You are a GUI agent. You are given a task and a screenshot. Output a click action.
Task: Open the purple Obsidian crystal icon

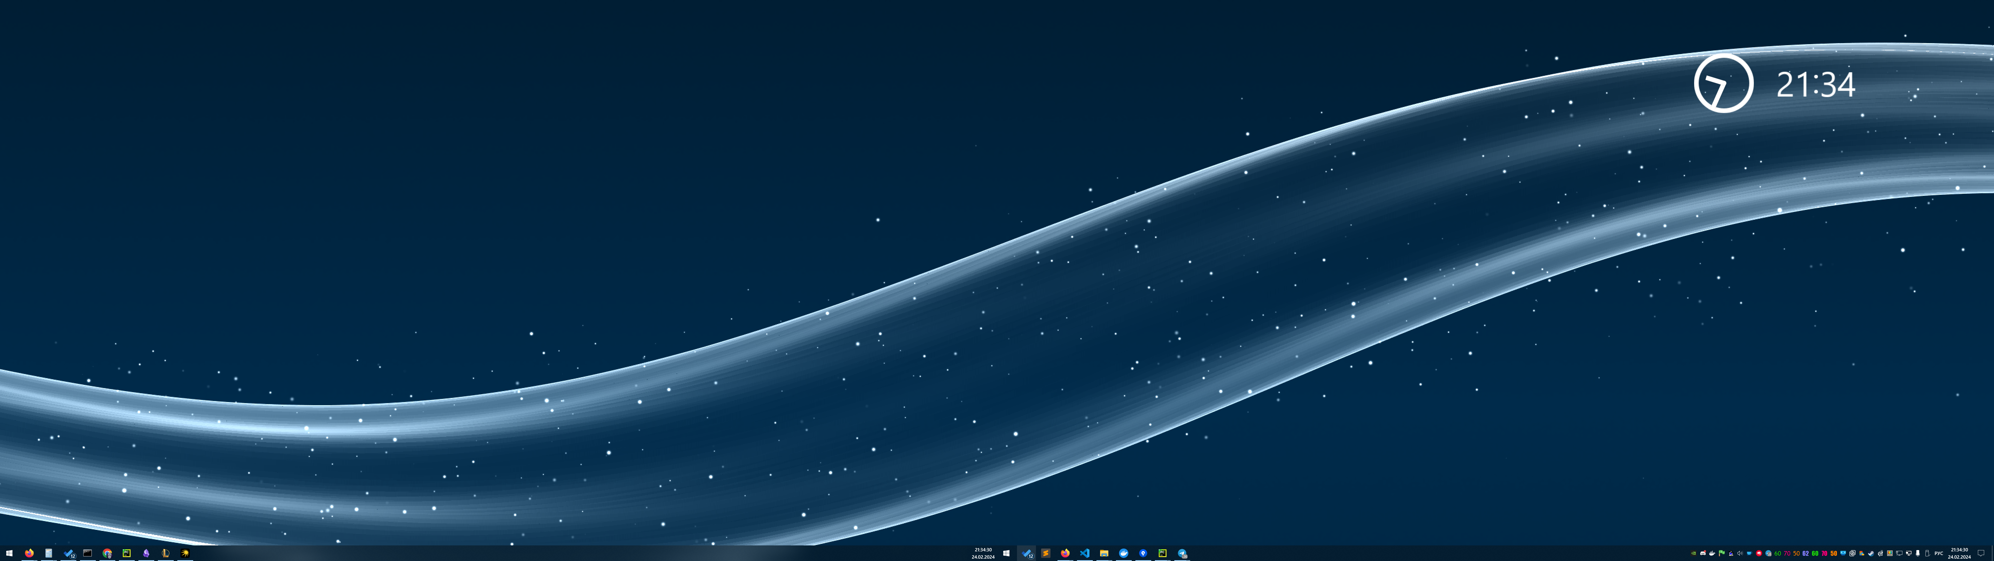146,553
